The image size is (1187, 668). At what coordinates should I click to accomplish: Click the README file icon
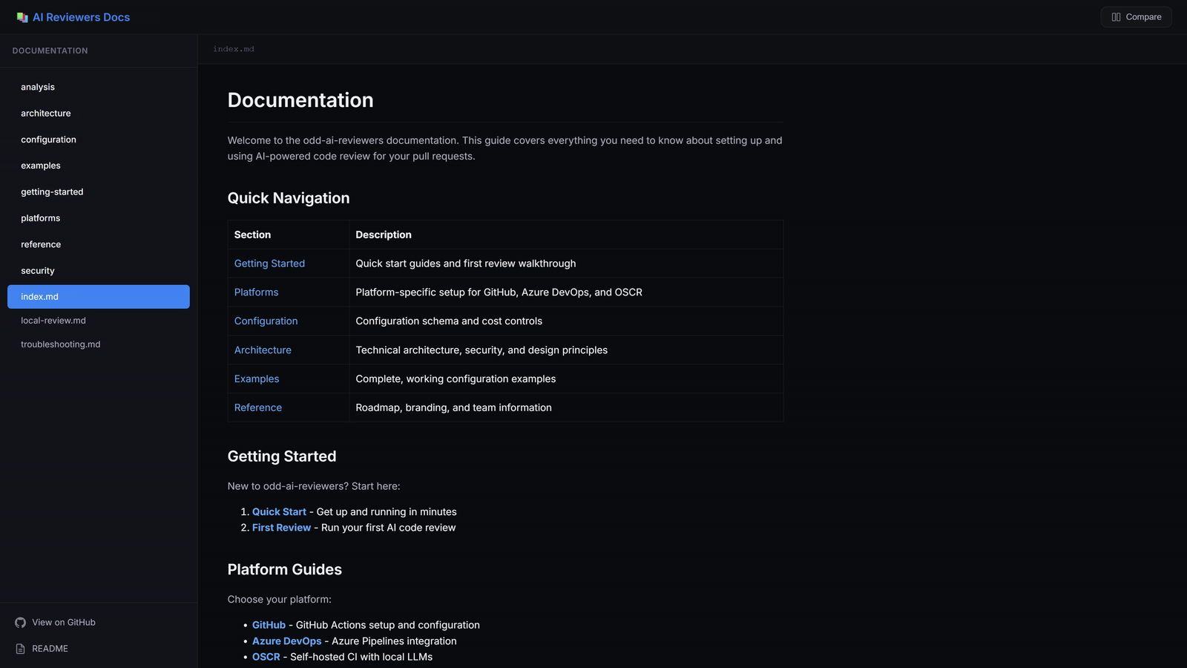point(20,649)
